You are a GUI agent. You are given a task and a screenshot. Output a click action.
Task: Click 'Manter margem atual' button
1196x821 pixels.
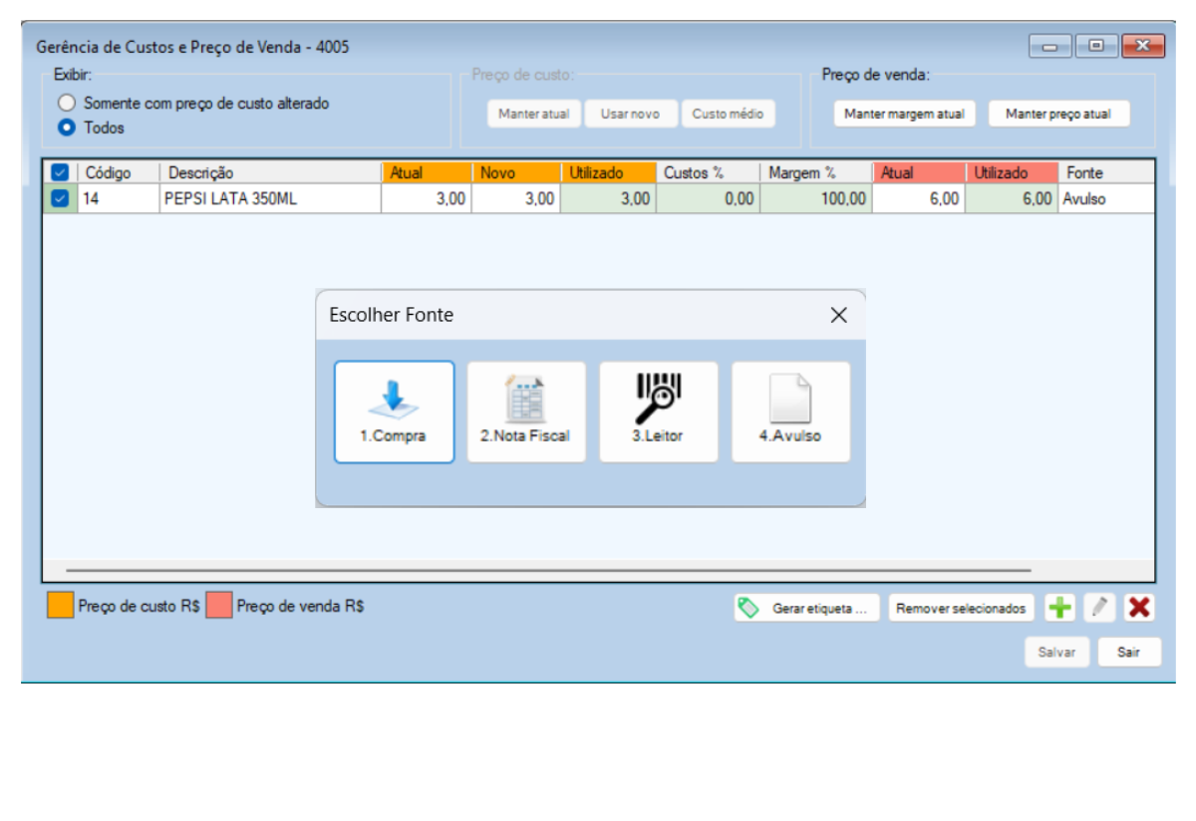(904, 114)
